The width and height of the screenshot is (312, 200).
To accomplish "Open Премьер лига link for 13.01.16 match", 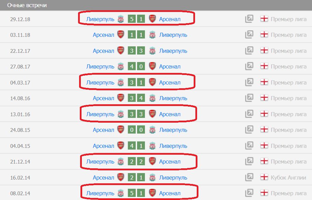I will pos(288,114).
